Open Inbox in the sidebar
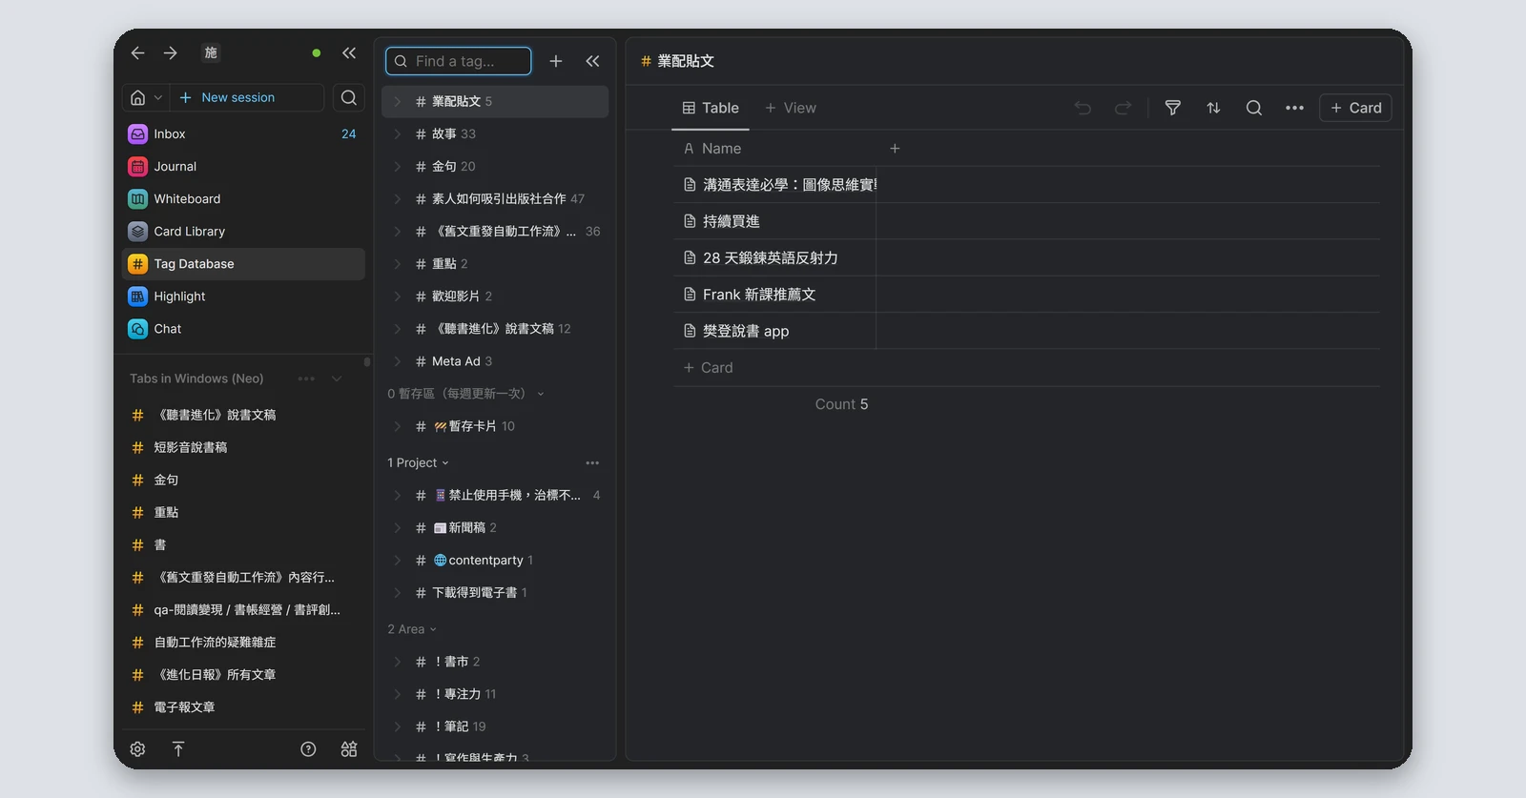 pos(243,134)
